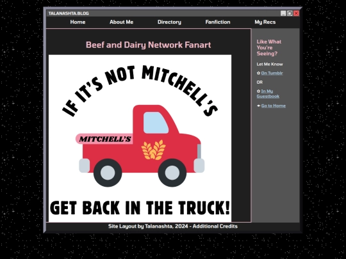Click the Like What You're Seeing? heading

(x=268, y=47)
